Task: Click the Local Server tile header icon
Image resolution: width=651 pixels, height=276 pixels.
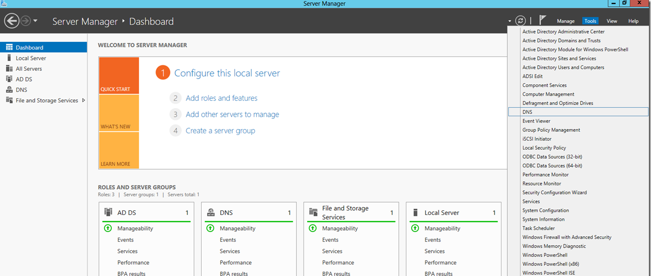Action: tap(416, 212)
